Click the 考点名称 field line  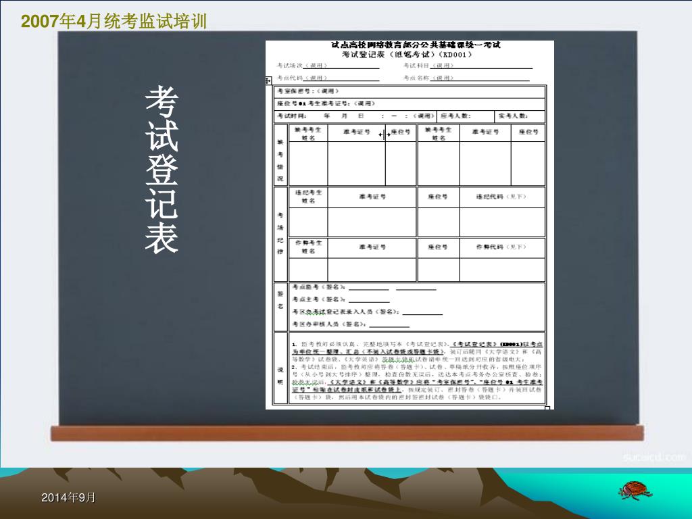tap(466, 78)
